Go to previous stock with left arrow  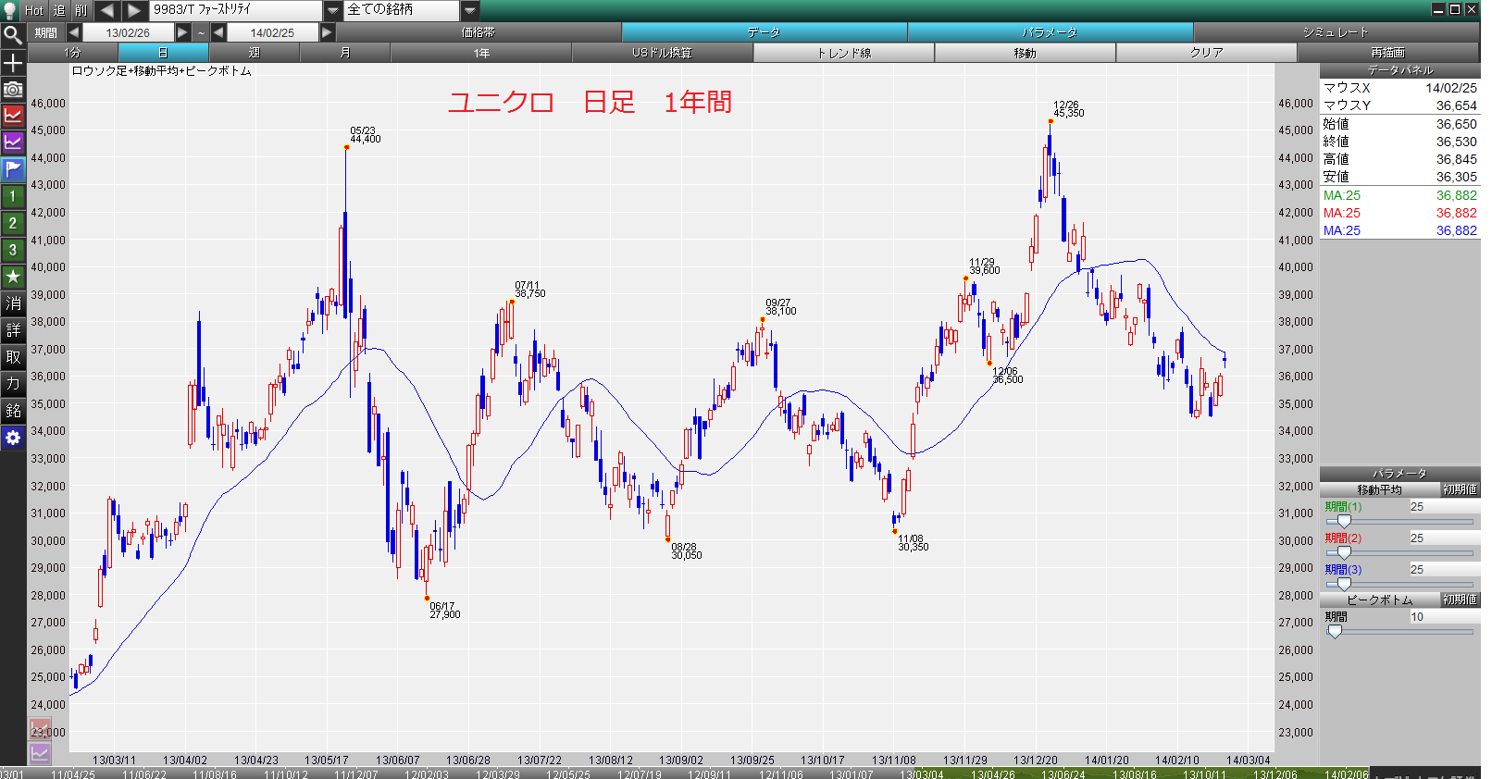point(106,10)
